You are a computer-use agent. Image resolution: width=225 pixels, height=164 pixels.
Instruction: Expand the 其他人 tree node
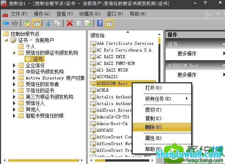pos(14,109)
